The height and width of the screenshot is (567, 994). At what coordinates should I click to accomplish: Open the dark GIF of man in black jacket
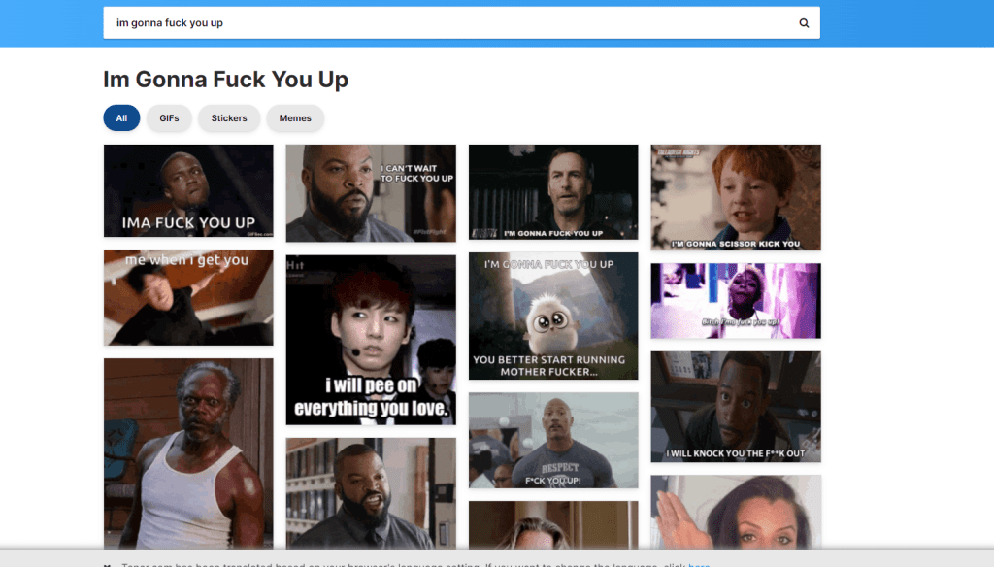553,192
